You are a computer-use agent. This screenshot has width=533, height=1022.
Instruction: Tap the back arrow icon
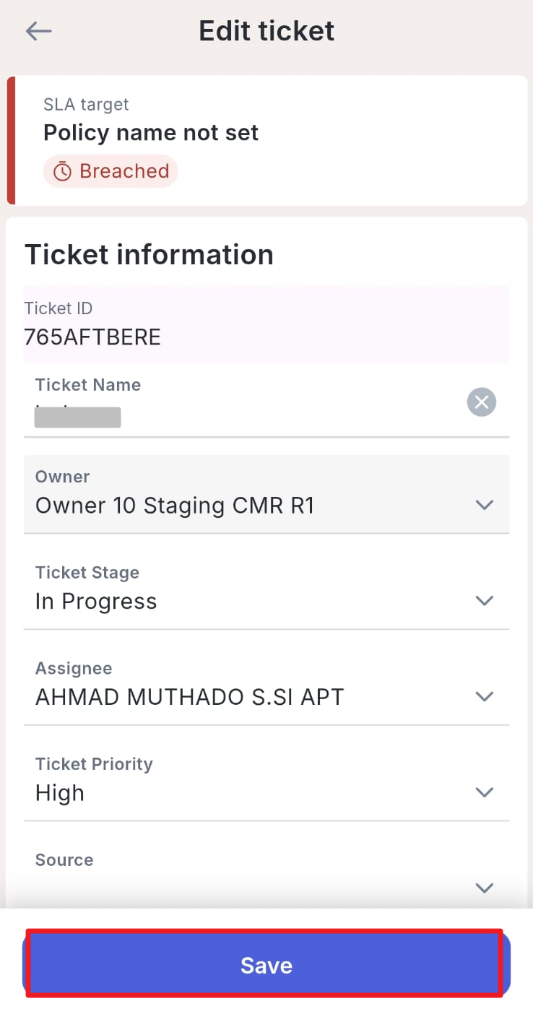coord(38,31)
